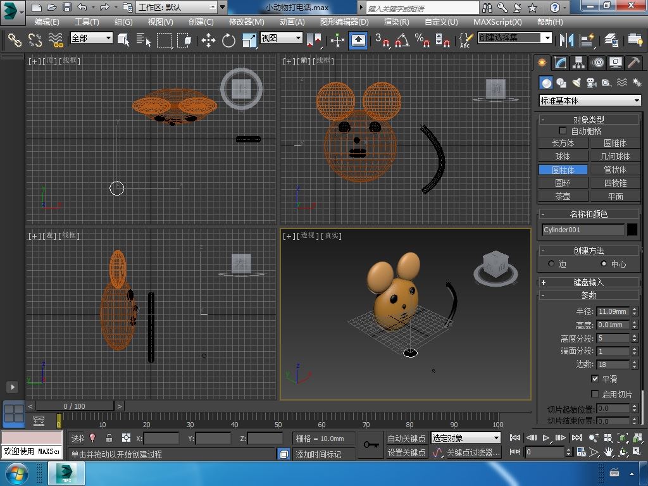Click the Select and Manipulate icon
This screenshot has height=486, width=648.
(x=338, y=40)
